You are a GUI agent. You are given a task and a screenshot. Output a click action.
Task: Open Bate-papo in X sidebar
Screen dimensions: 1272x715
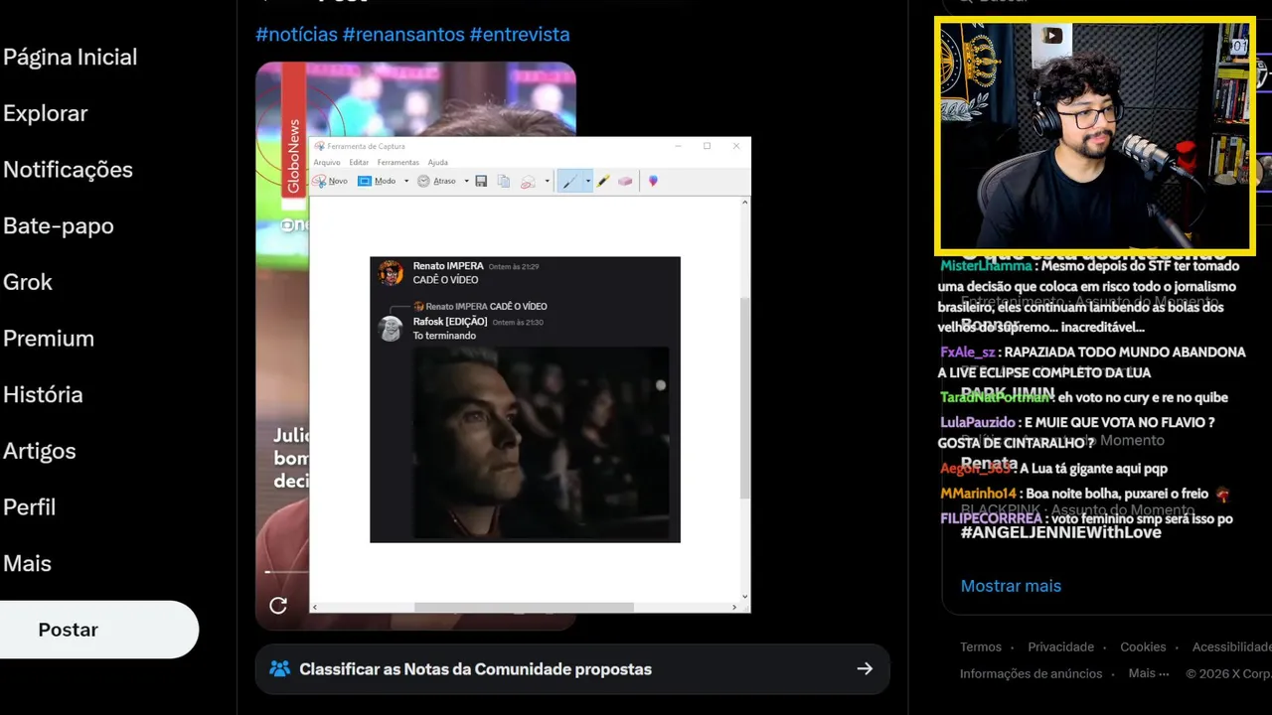(58, 226)
